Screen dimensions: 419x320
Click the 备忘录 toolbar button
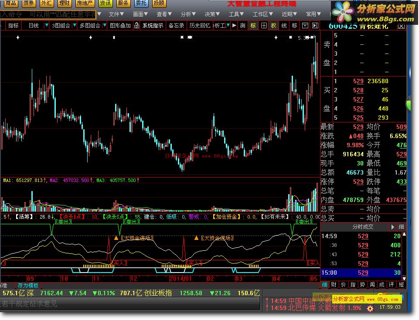pyautogui.click(x=177, y=25)
